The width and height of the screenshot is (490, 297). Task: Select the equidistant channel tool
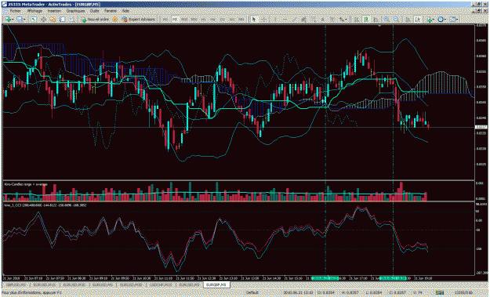click(303, 20)
